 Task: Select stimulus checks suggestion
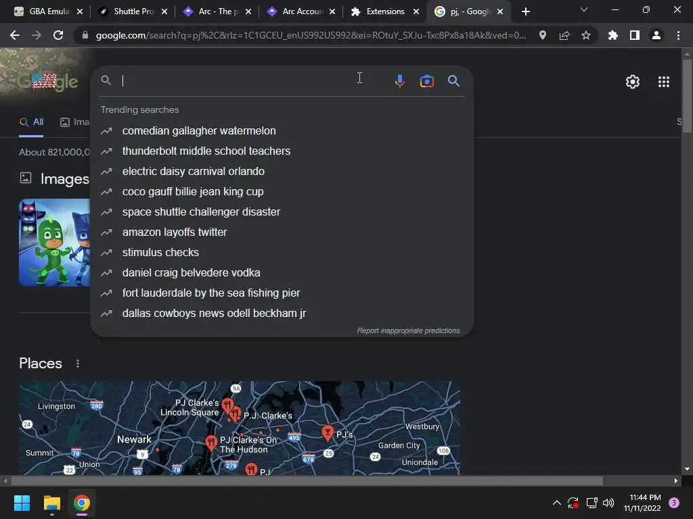(x=282, y=253)
